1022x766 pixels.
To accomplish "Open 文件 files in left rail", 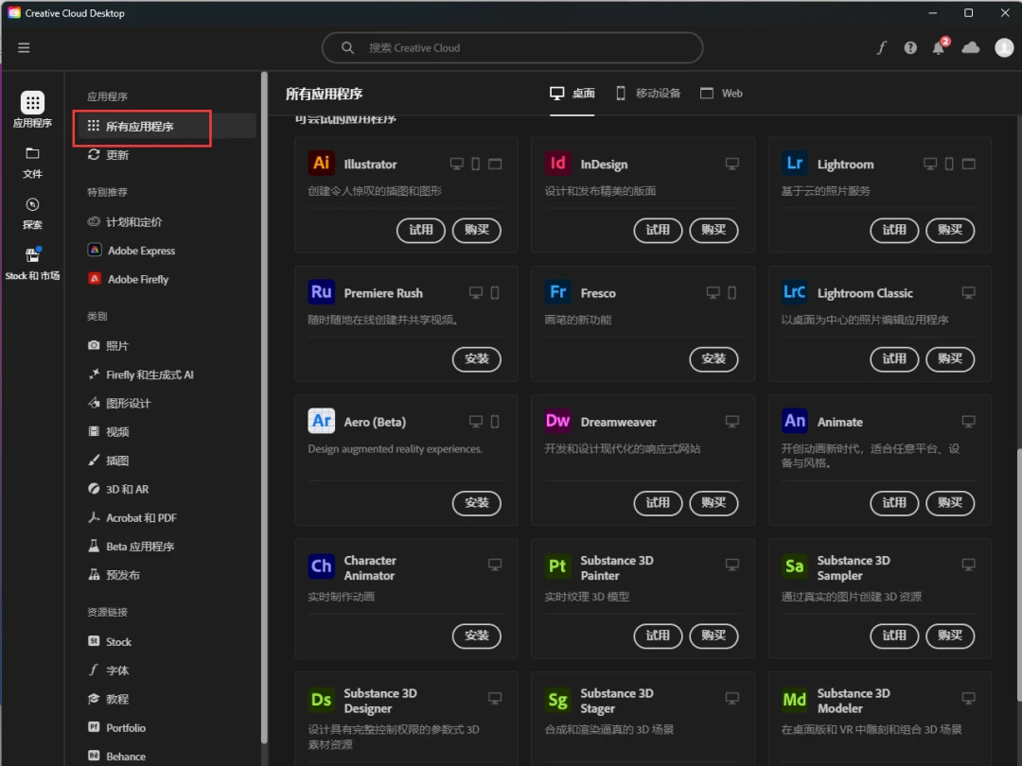I will [32, 163].
